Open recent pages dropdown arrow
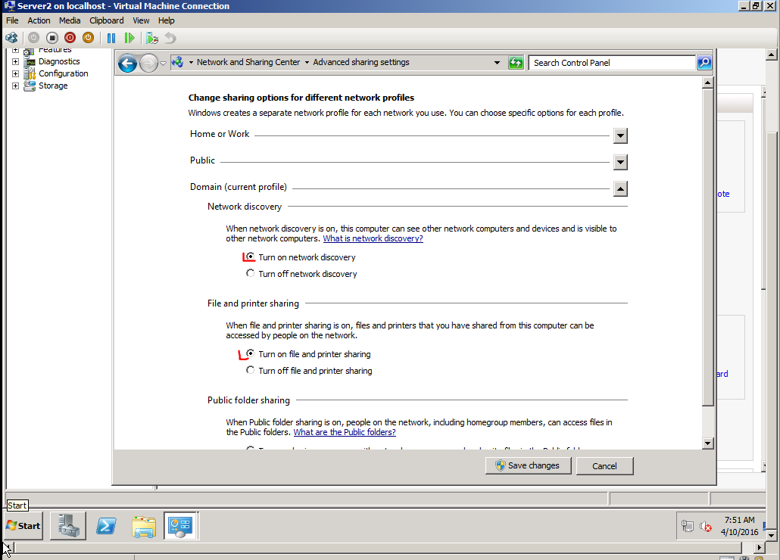780x560 pixels. tap(163, 64)
